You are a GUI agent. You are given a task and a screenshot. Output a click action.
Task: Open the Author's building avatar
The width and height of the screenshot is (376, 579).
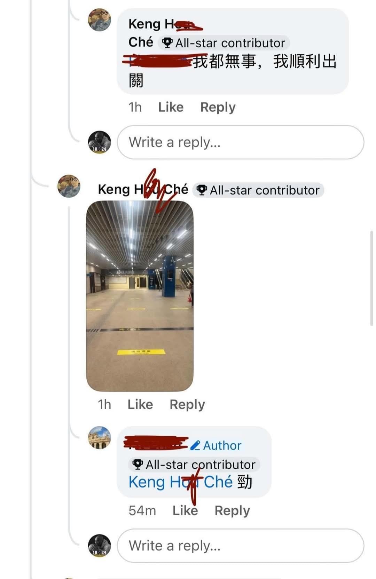[100, 438]
